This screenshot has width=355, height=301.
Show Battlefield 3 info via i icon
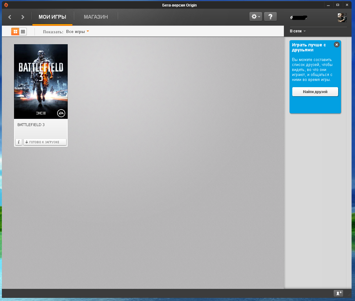pyautogui.click(x=19, y=142)
